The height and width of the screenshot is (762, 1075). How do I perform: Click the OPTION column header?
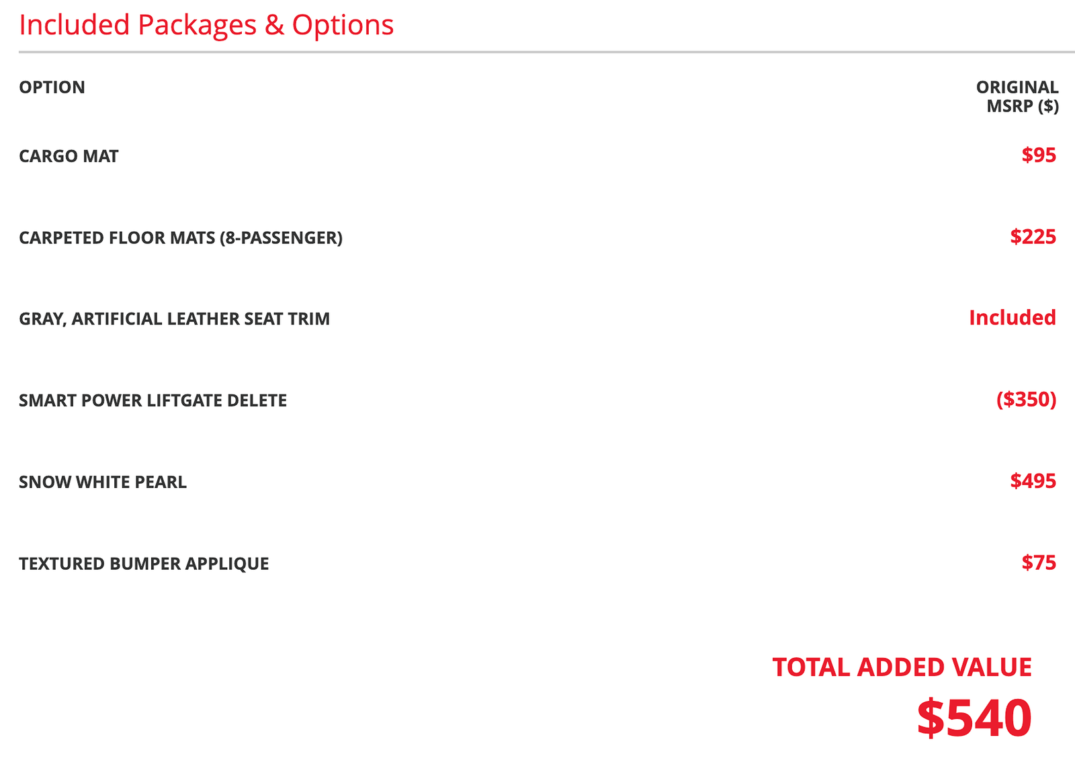tap(52, 87)
